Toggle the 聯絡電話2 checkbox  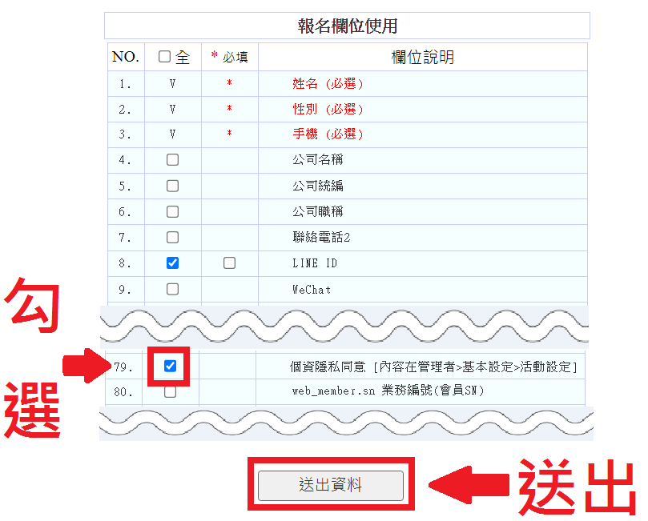click(172, 237)
